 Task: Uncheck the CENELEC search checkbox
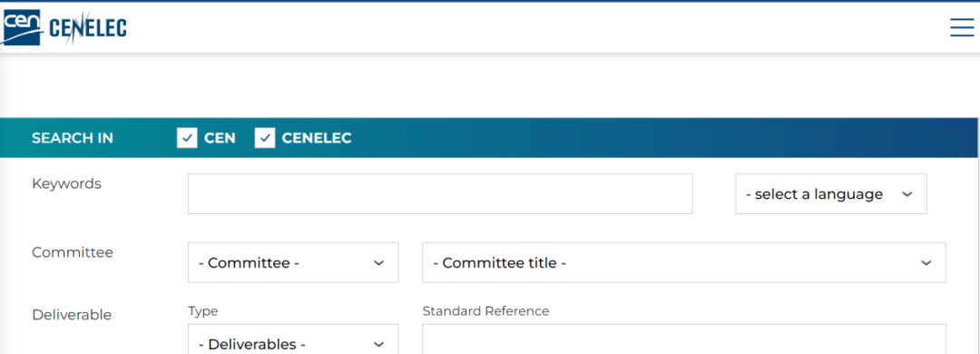pyautogui.click(x=265, y=138)
